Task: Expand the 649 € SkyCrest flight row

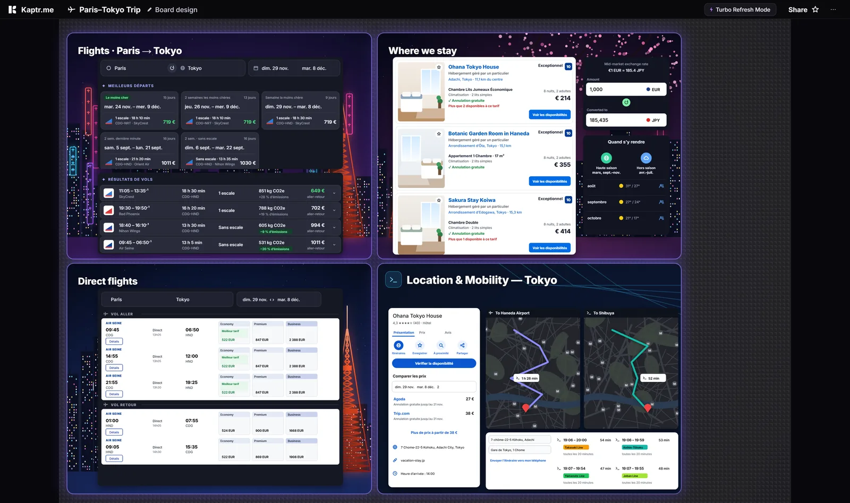Action: (334, 193)
